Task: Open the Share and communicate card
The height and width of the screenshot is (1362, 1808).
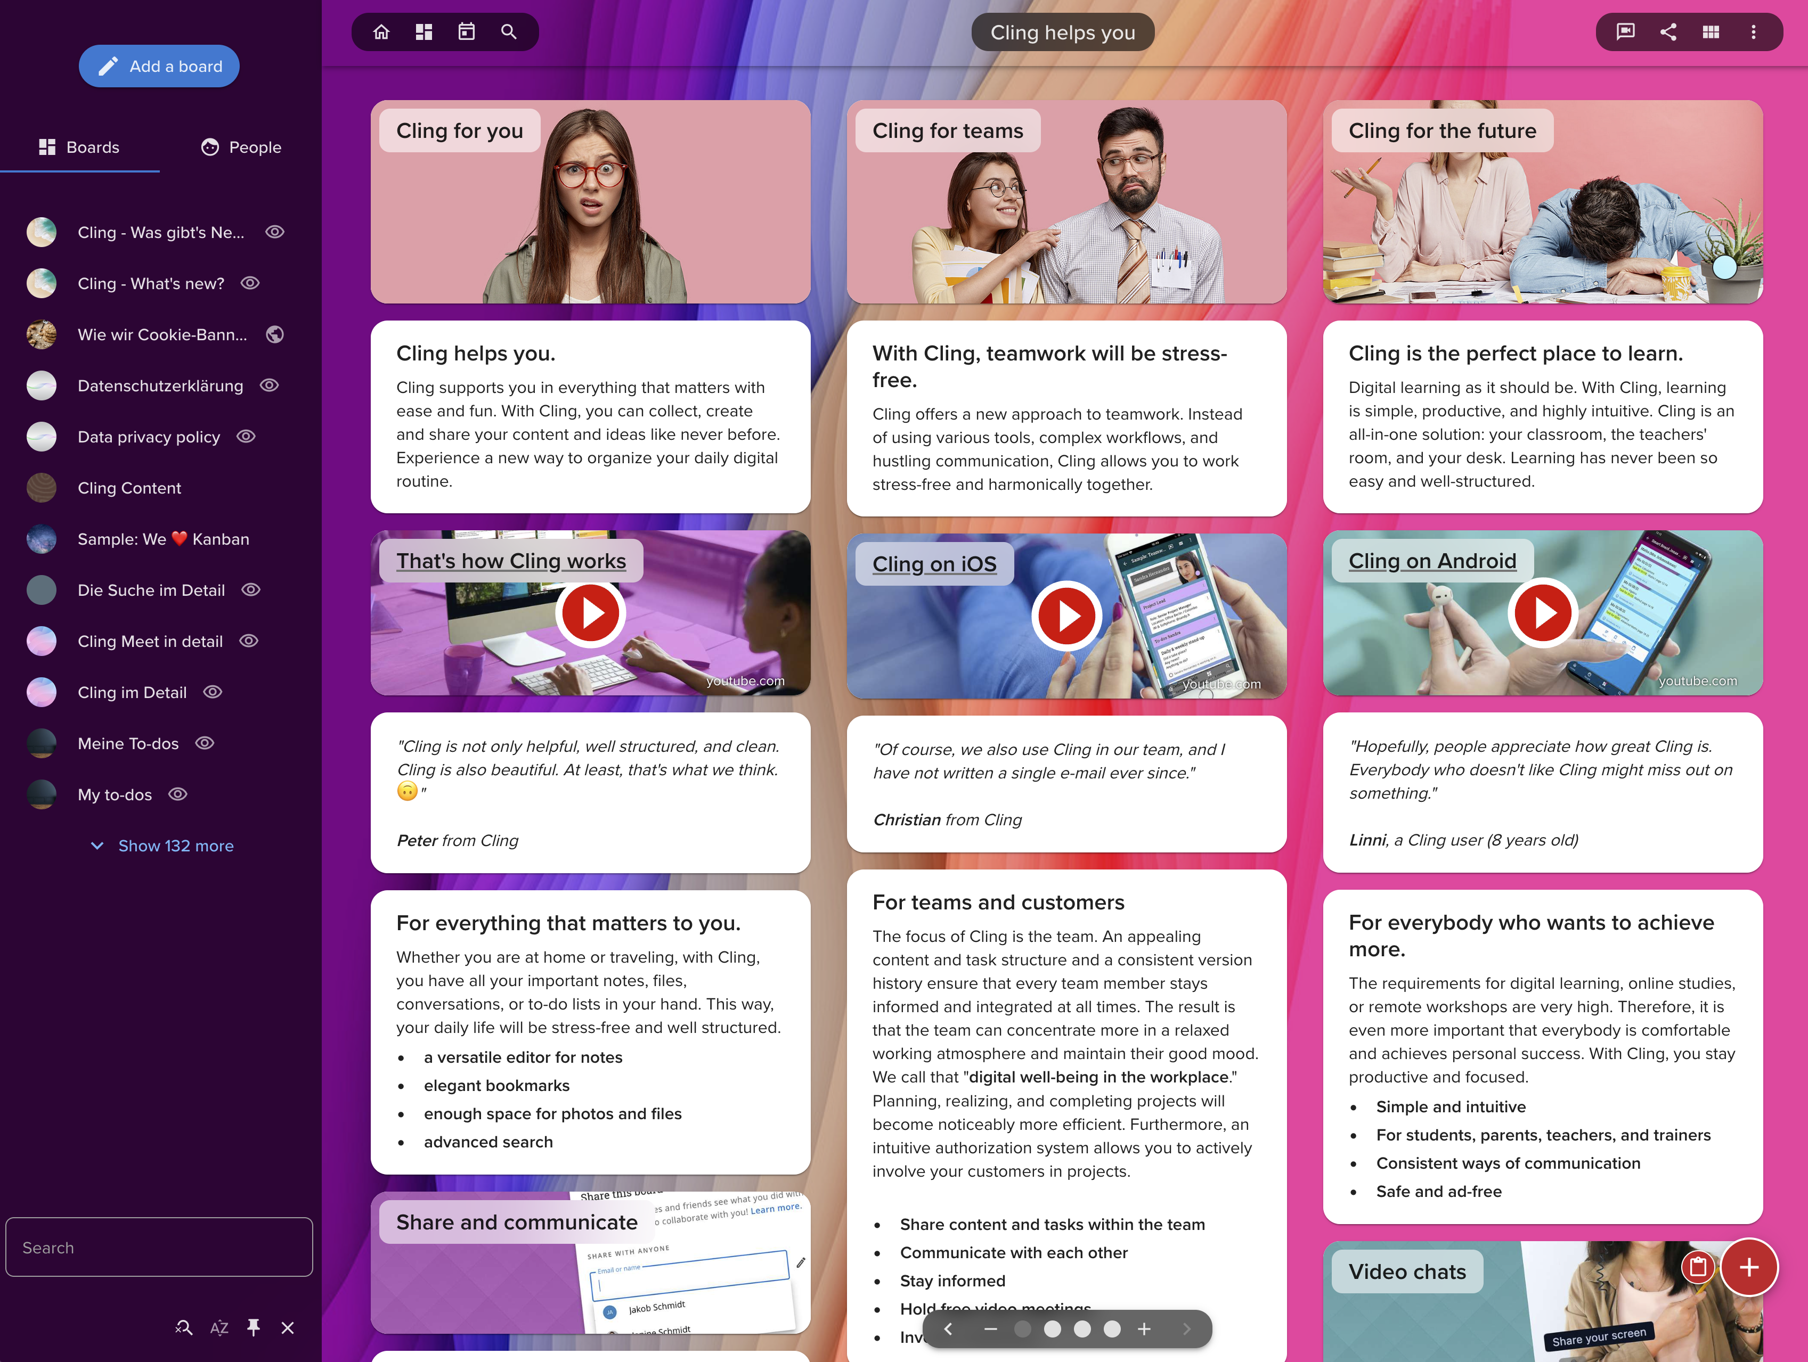Action: coord(590,1262)
